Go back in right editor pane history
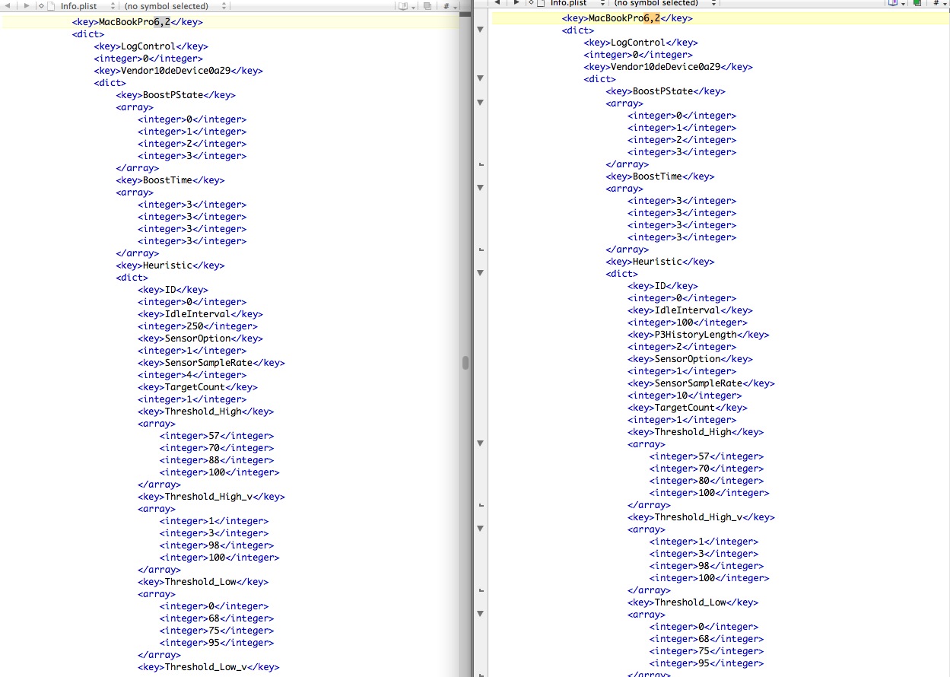Viewport: 950px width, 677px height. point(498,3)
